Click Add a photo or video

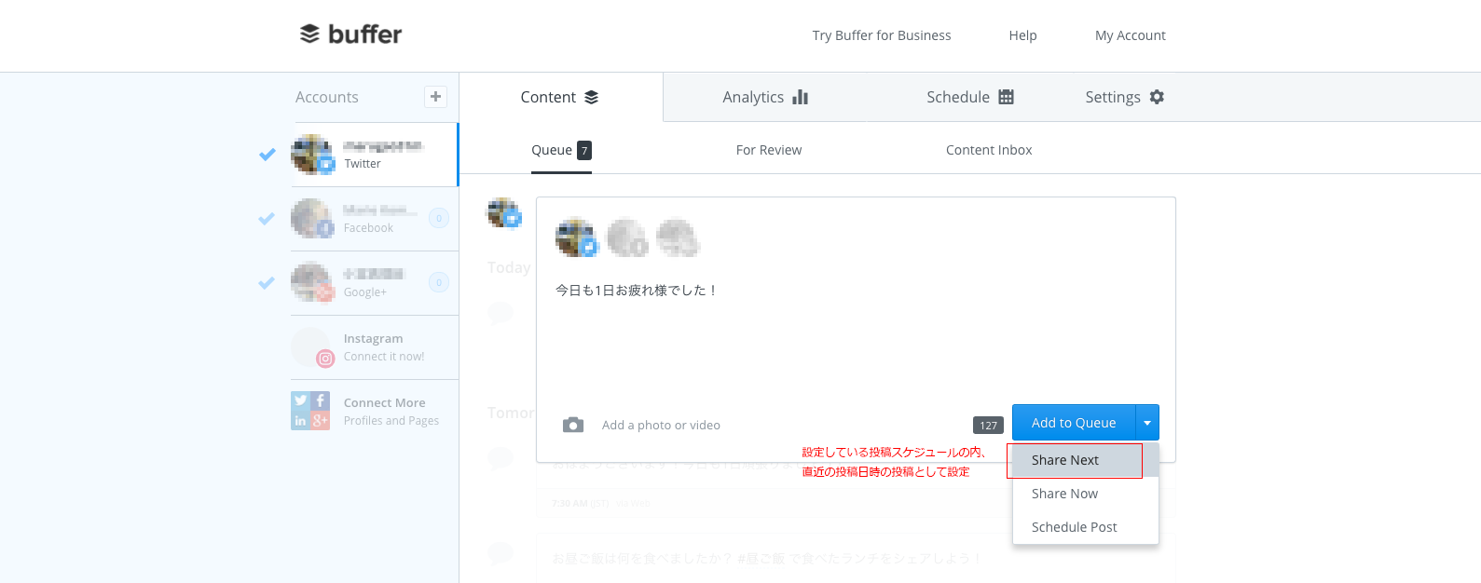(661, 426)
